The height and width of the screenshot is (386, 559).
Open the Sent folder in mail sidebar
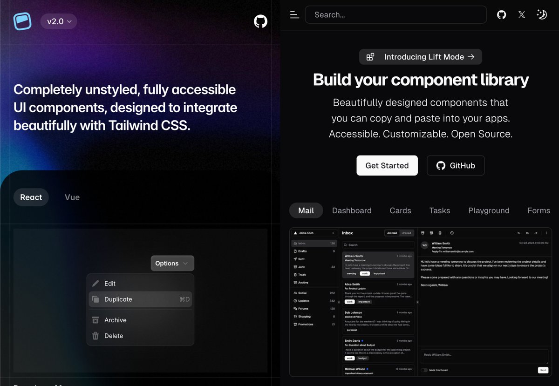314,259
